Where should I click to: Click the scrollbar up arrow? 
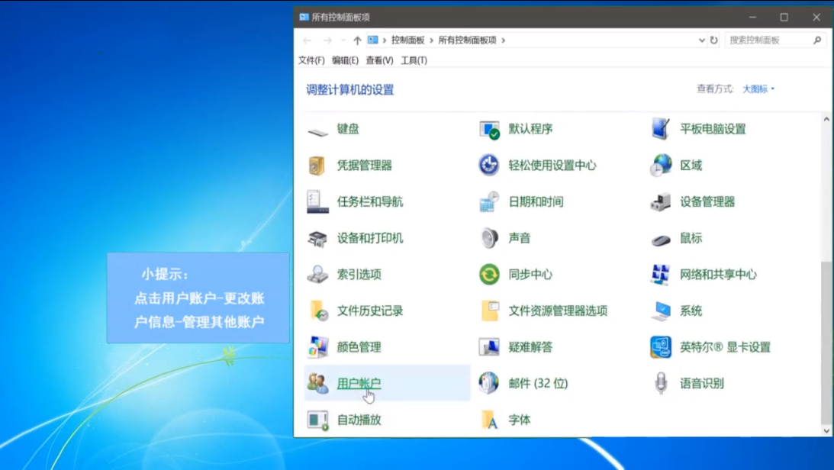(826, 119)
